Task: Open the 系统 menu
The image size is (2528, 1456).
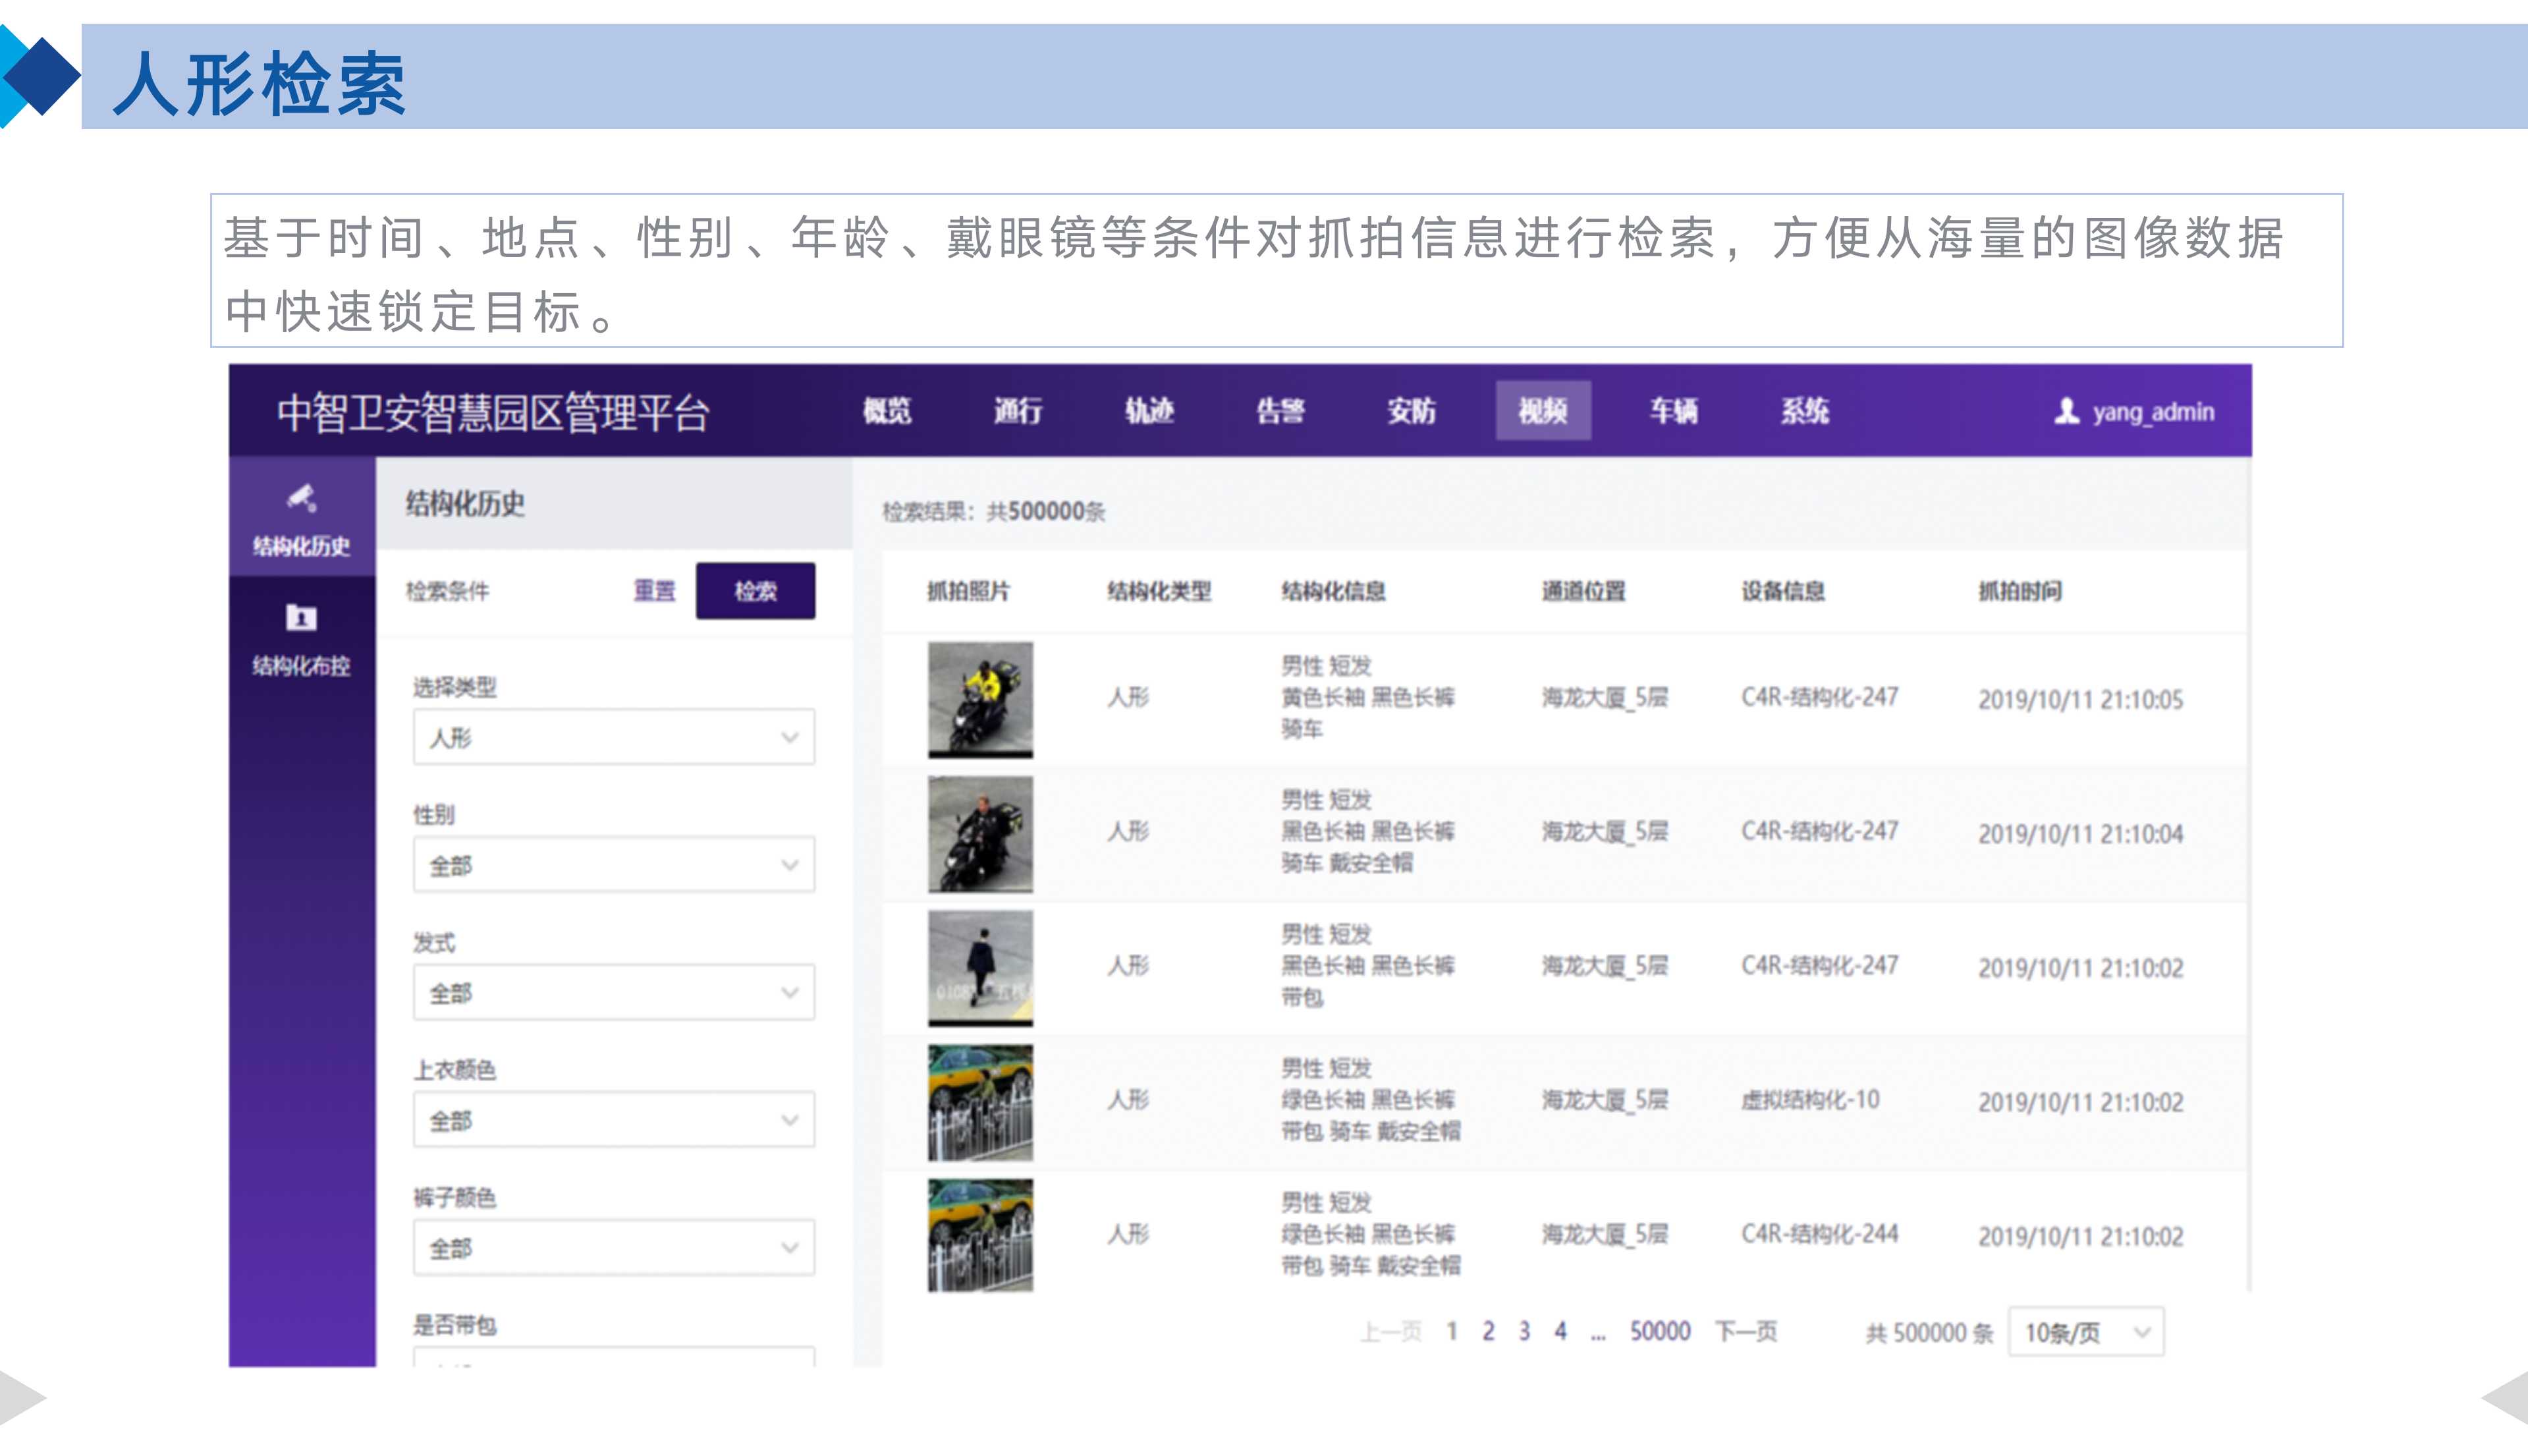Action: click(1804, 412)
